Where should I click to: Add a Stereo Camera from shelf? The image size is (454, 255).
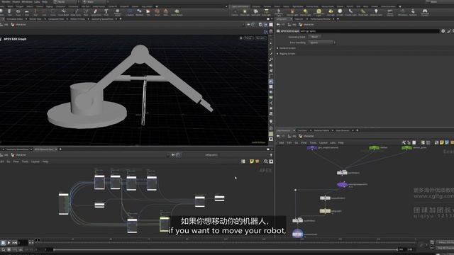point(390,12)
